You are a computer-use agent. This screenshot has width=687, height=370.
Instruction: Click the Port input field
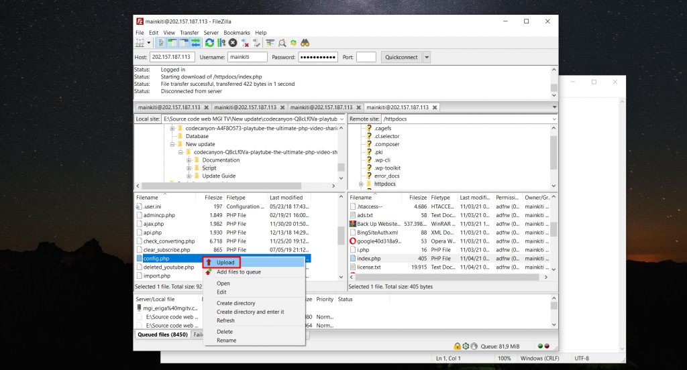click(x=366, y=57)
